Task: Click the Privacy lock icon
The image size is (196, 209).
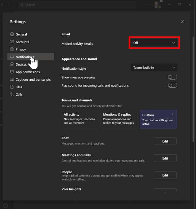Action: 12,49
